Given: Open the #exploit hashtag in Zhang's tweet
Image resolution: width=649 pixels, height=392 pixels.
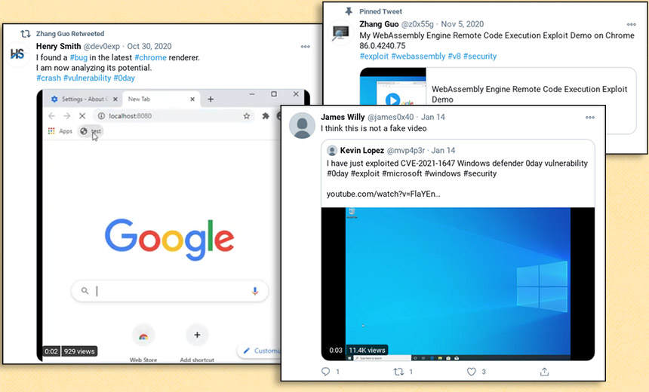Looking at the screenshot, I should tap(374, 57).
